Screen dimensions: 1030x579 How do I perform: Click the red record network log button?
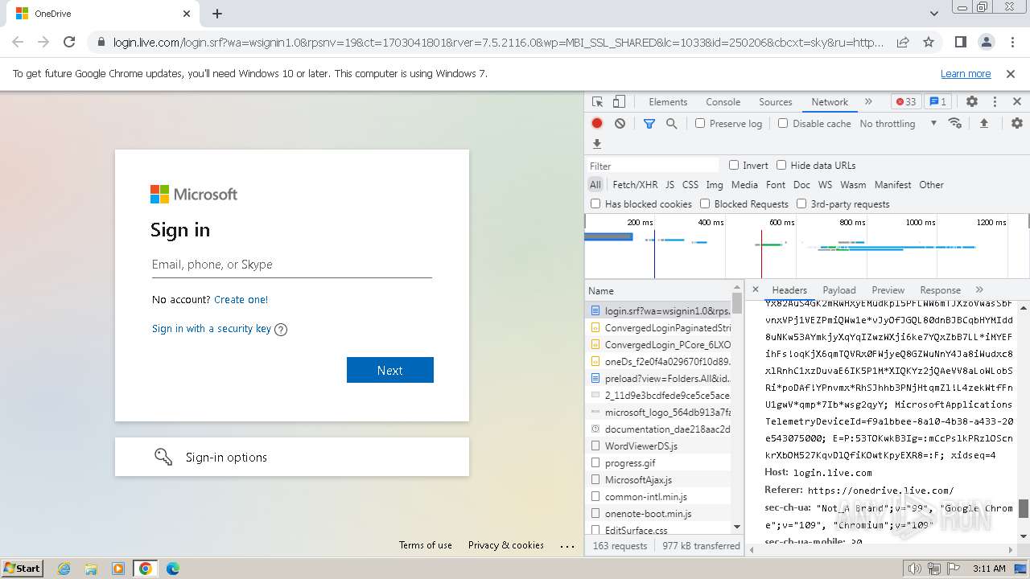pos(597,123)
